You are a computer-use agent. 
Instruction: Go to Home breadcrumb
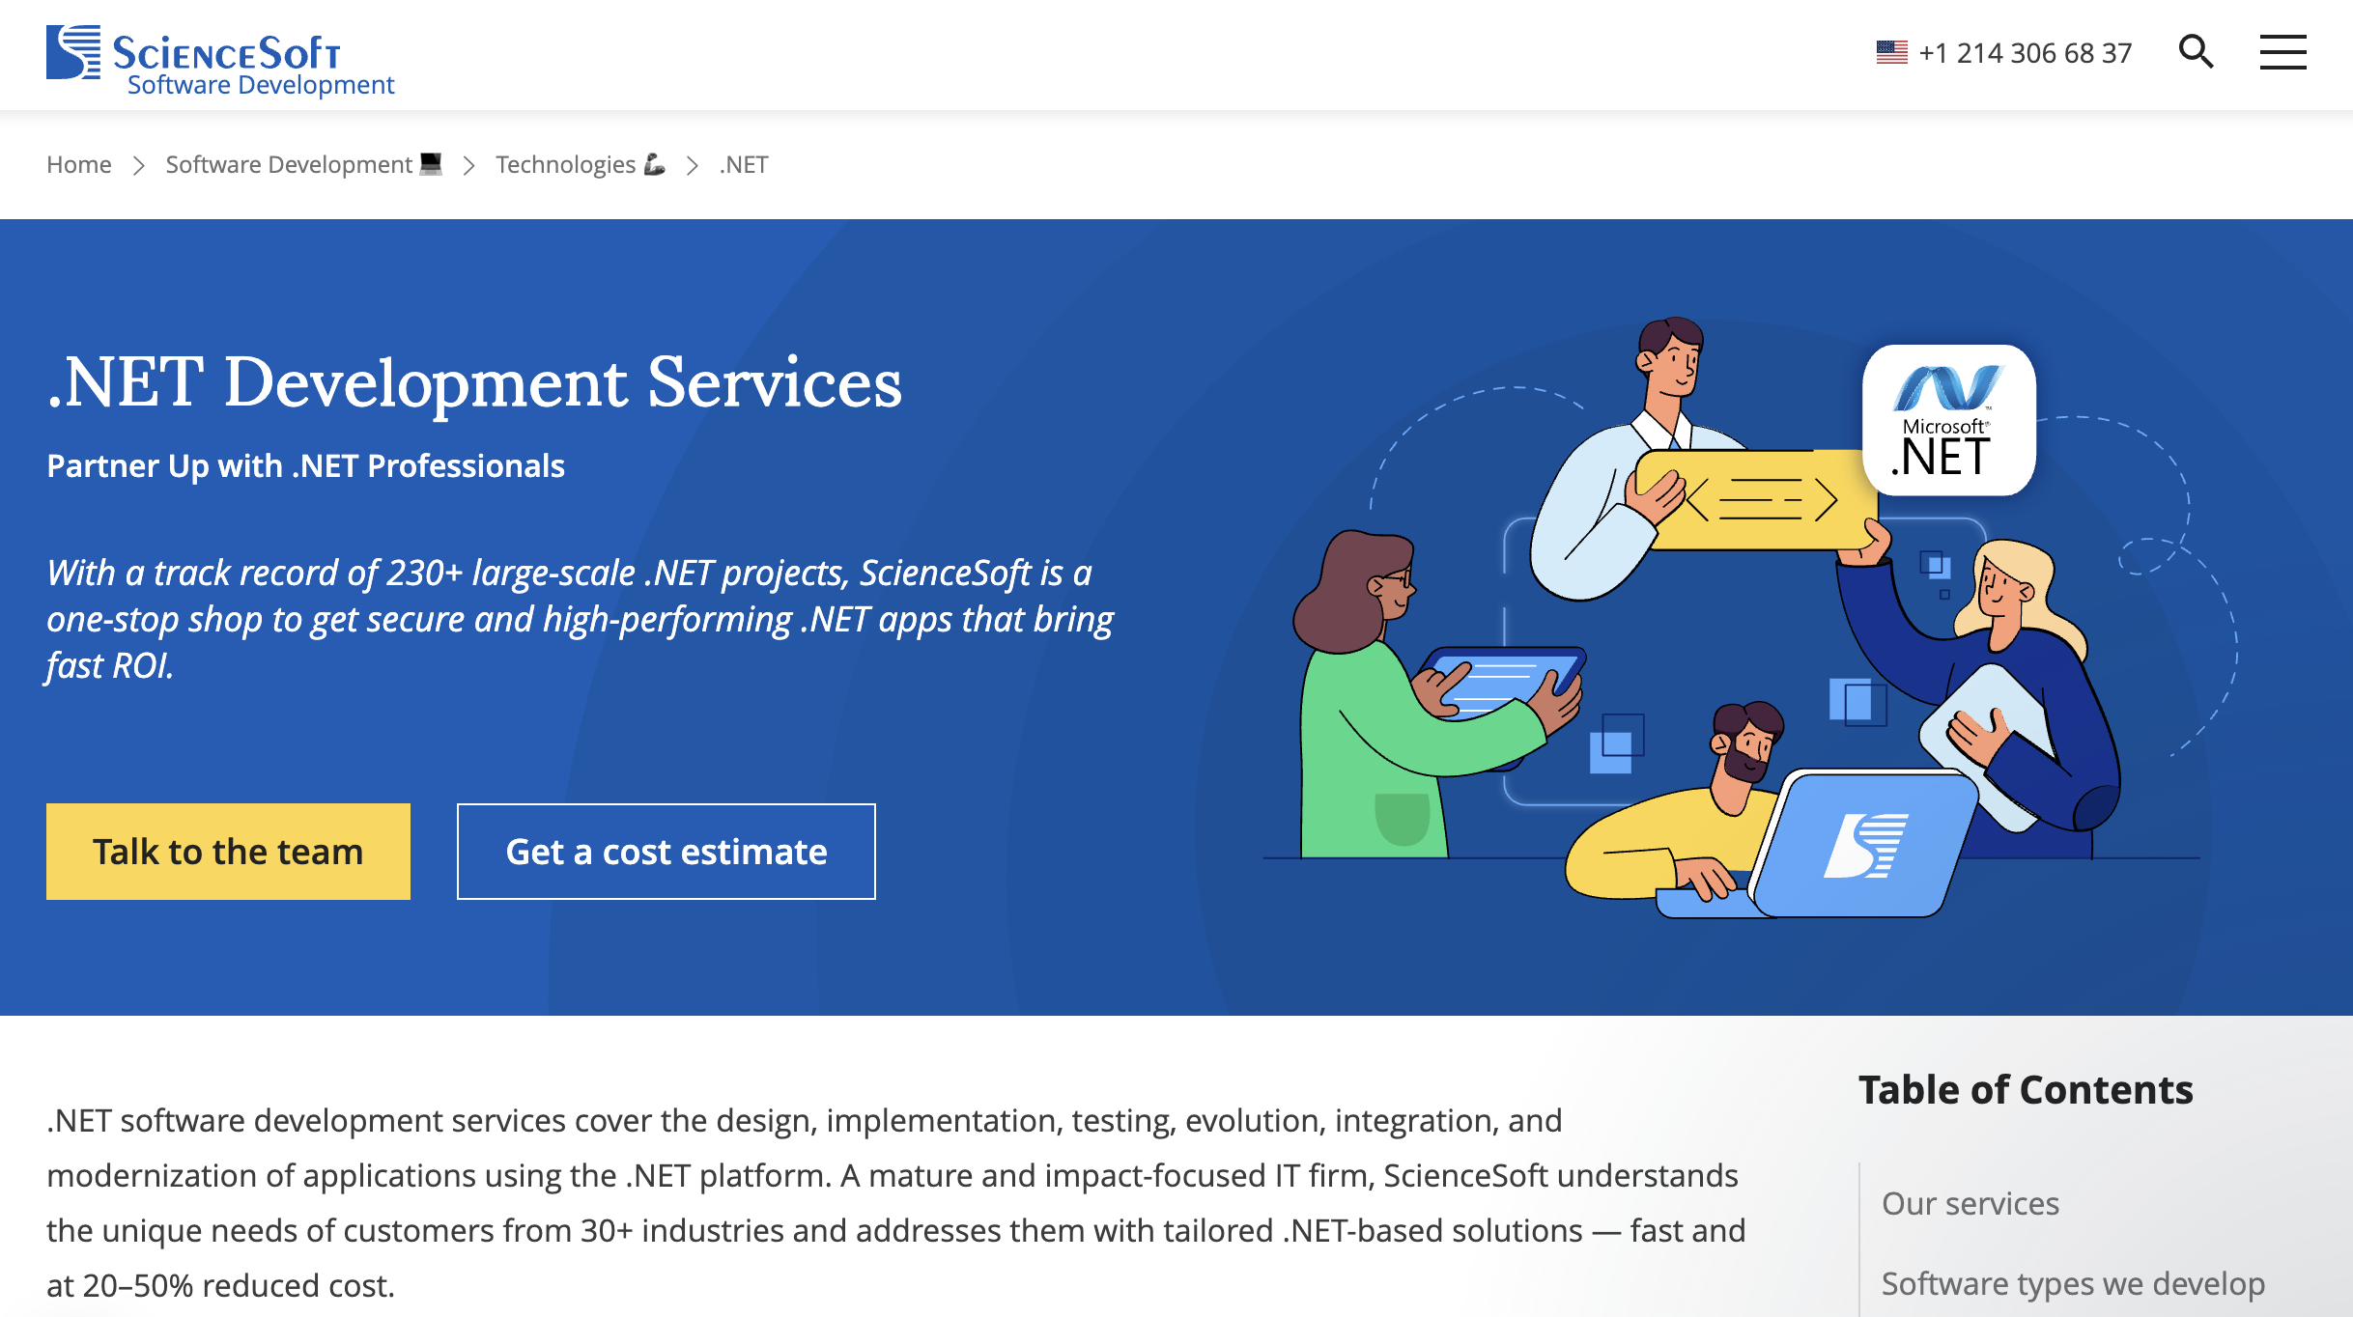click(x=79, y=165)
